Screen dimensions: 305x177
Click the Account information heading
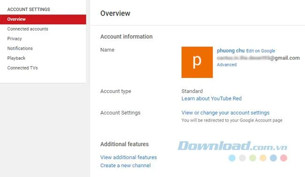pos(126,37)
